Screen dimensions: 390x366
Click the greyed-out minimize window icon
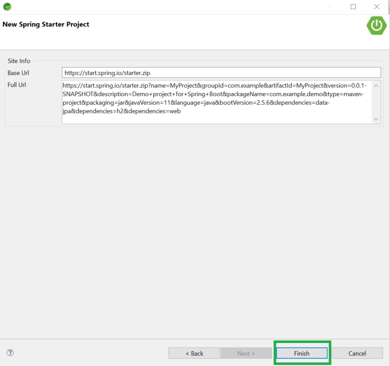point(330,7)
